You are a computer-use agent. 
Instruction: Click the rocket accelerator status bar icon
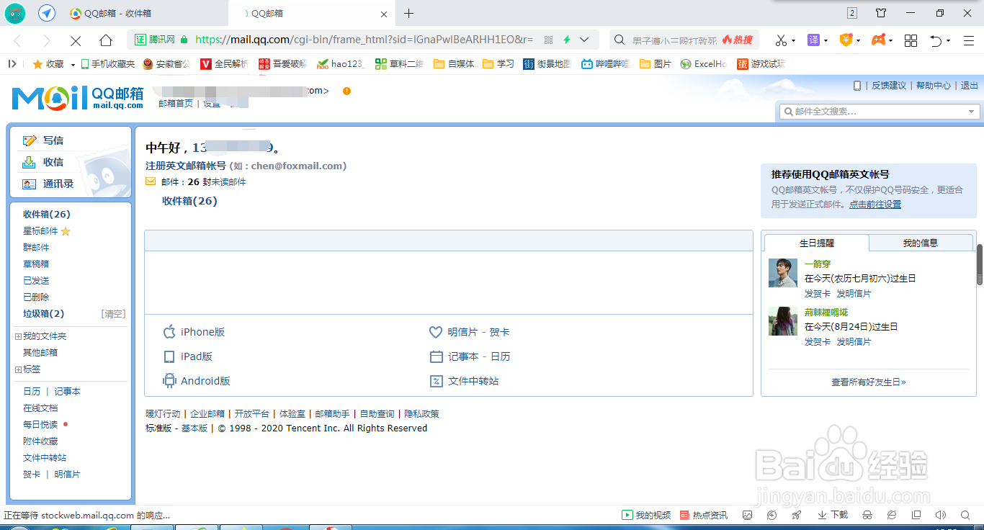797,515
